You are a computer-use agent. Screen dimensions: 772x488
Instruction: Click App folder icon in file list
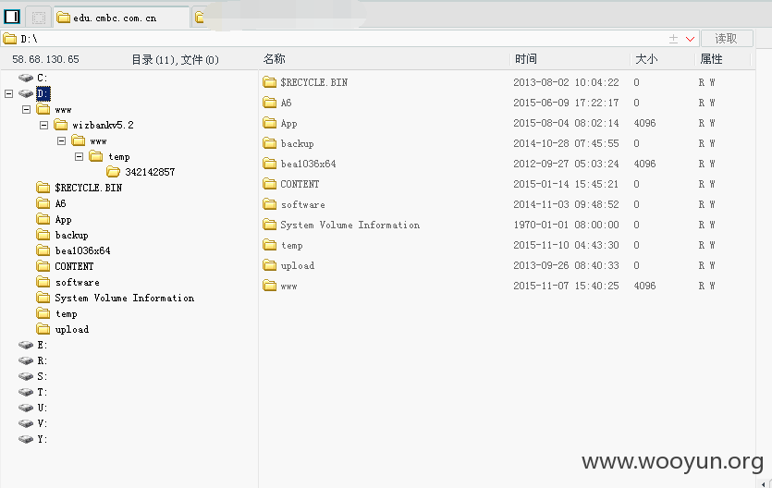(x=269, y=123)
